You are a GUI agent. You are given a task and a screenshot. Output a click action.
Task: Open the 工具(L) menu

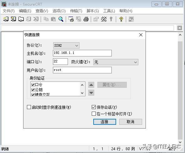pos(109,11)
